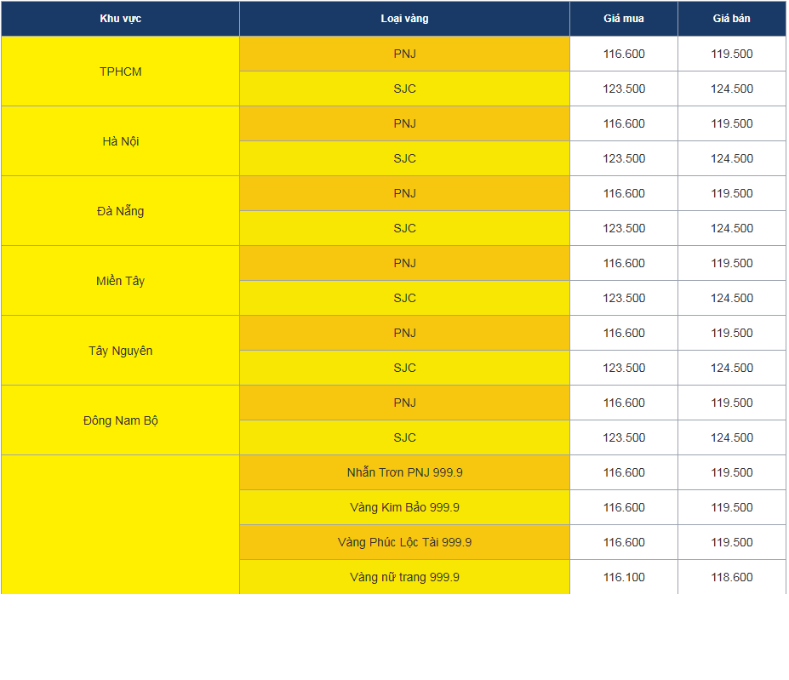Click sell price 124.500 for Miền Tây SJC

732,298
